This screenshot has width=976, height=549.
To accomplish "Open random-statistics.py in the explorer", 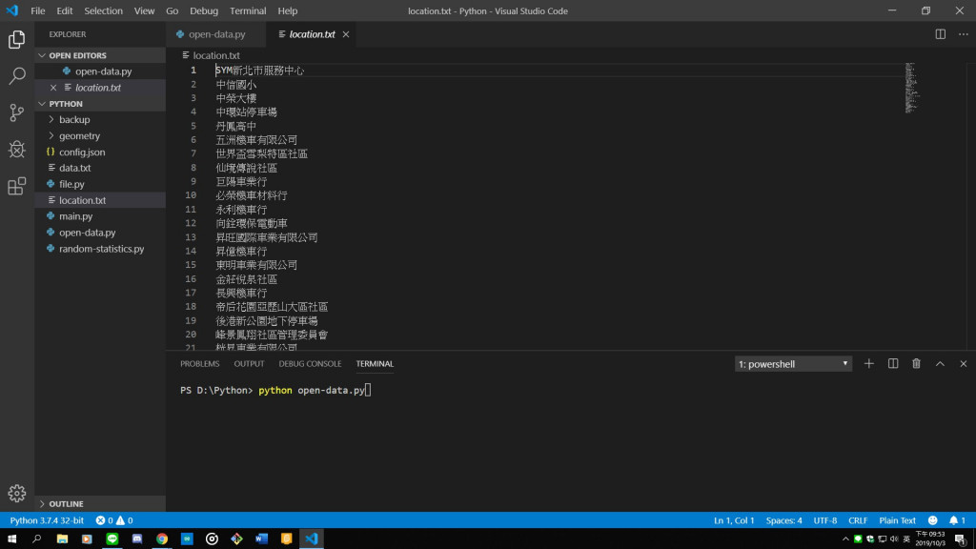I will 99,249.
